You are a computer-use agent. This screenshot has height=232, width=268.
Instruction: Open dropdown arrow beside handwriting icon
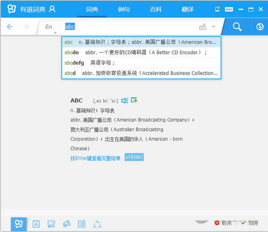214,27
